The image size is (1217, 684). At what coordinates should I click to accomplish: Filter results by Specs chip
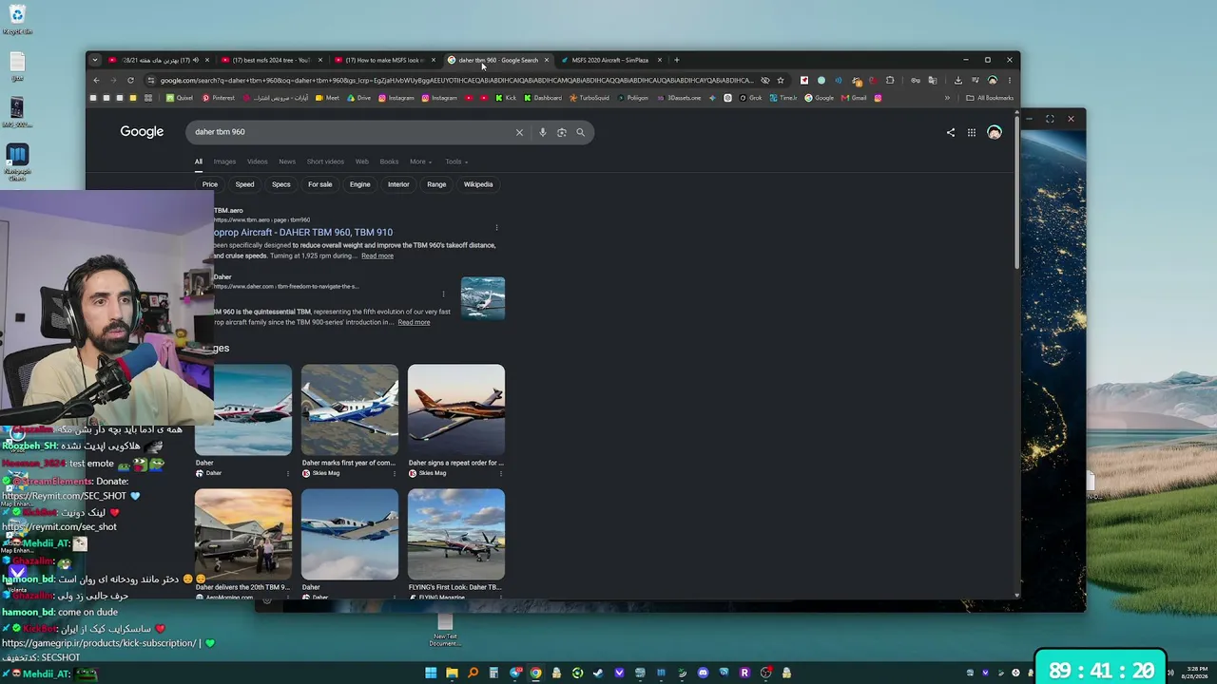(x=280, y=184)
